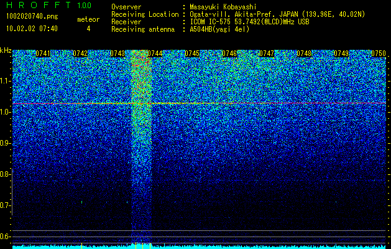This screenshot has height=249, width=391.
Task: Click the 0749 time marker label
Action: [x=341, y=54]
